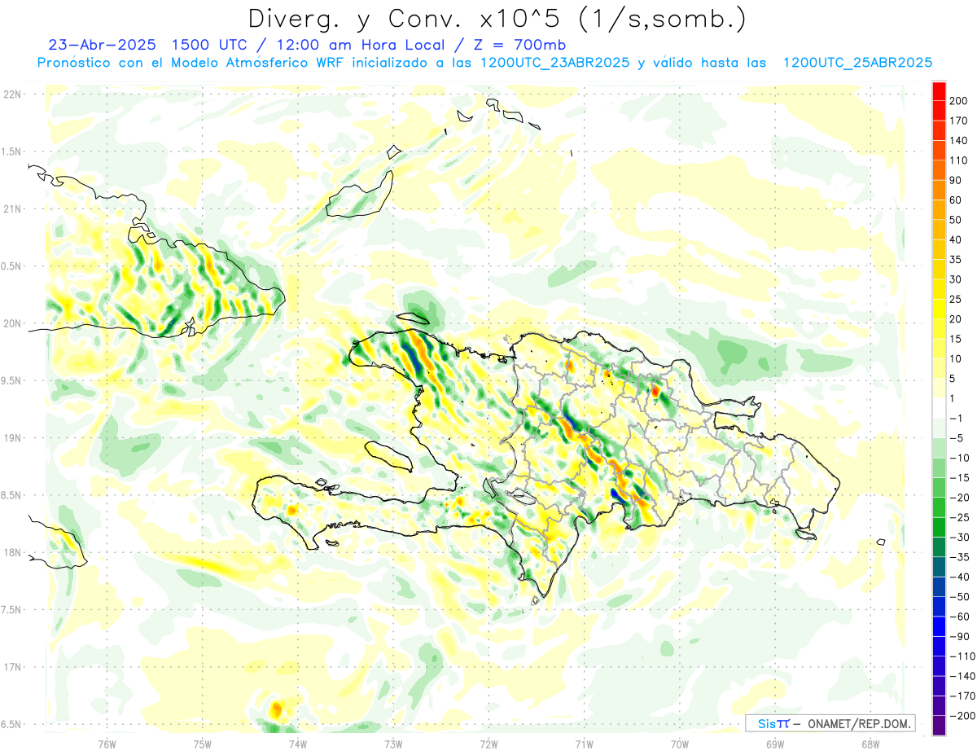Click the '35' colorbar value
Image resolution: width=977 pixels, height=755 pixels.
pyautogui.click(x=957, y=260)
